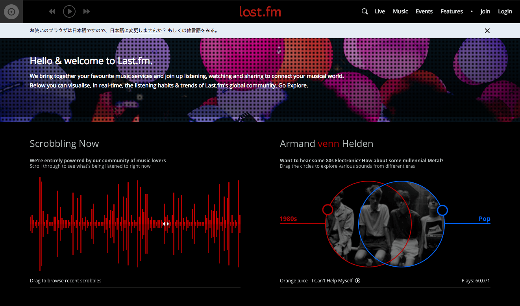Click the white scrobble handle arrows
Screen dimensions: 520x306
point(166,224)
